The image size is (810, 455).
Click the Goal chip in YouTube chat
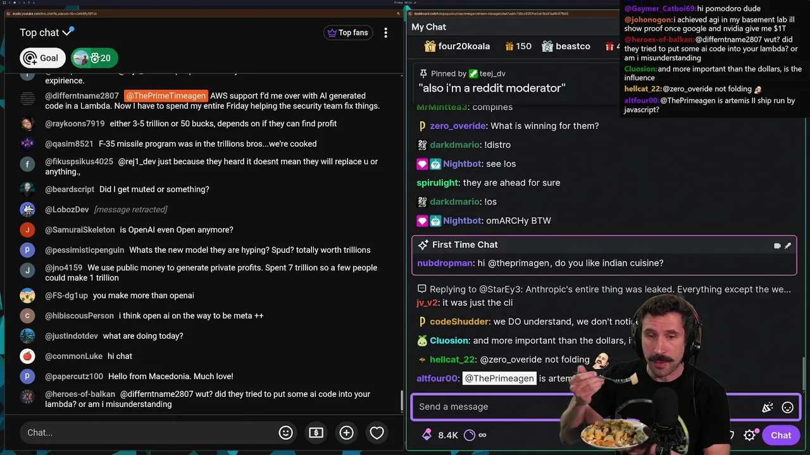pos(42,58)
